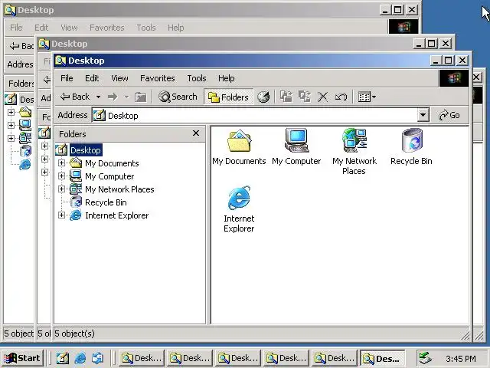The height and width of the screenshot is (368, 490).
Task: Open My Documents icon in file pane
Action: tap(239, 147)
